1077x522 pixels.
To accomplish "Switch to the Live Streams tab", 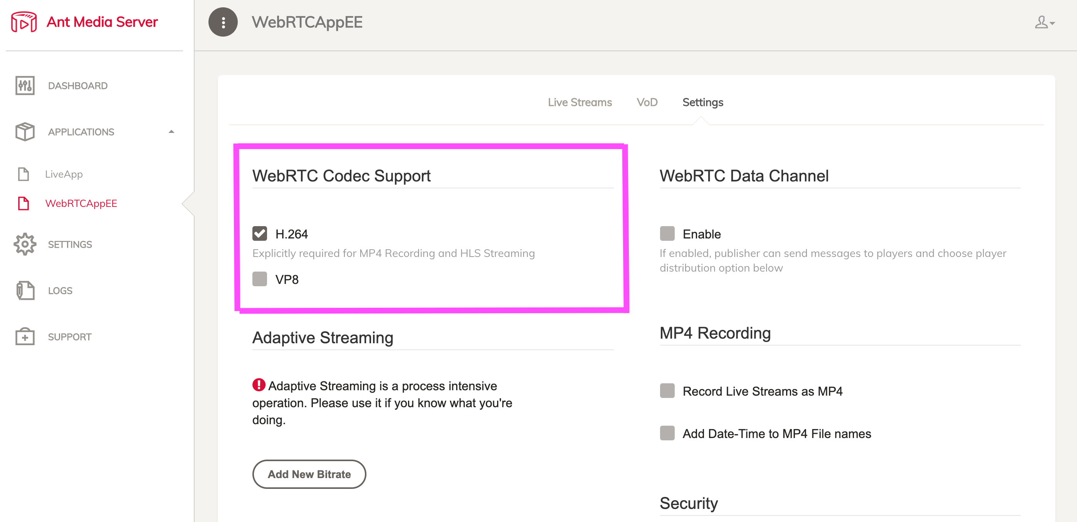I will point(580,102).
